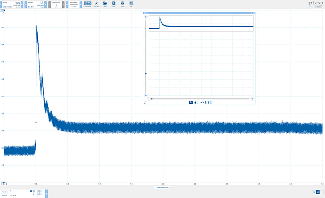The width and height of the screenshot is (325, 198).
Task: Click vertical zoom-in plus in Zoom window
Action: (146, 17)
